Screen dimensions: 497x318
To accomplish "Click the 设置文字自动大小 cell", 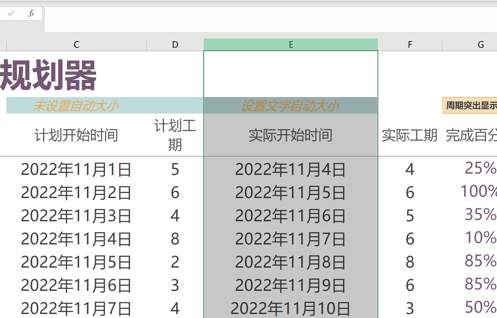I will [291, 105].
